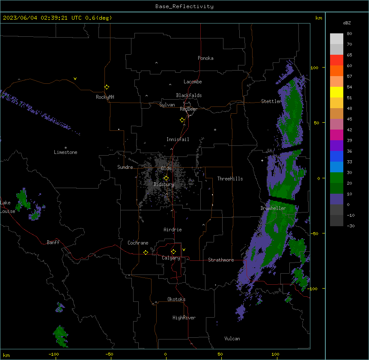Click the yellow diamond marker above Calgary label
369x360 pixels.
(x=173, y=252)
